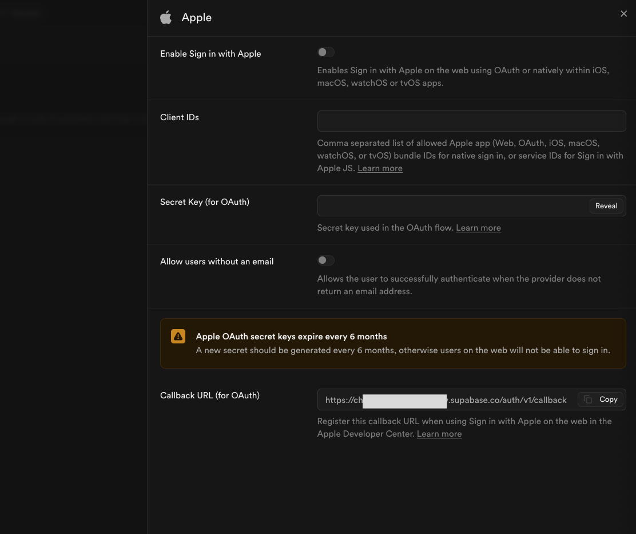Click 'Comma separated list' description text
Screen dimensions: 636x534
[470, 156]
